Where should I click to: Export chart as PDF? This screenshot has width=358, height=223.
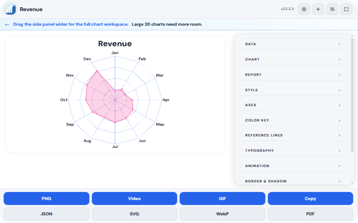click(310, 214)
